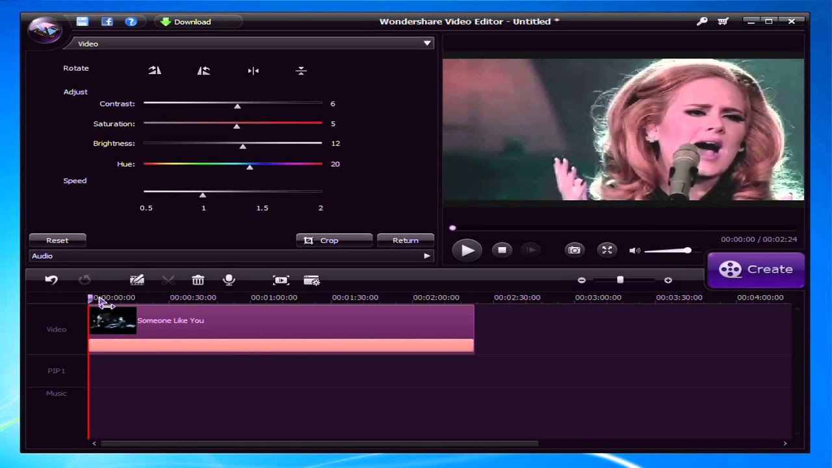
Task: Click the volume slider knob
Action: tap(687, 250)
